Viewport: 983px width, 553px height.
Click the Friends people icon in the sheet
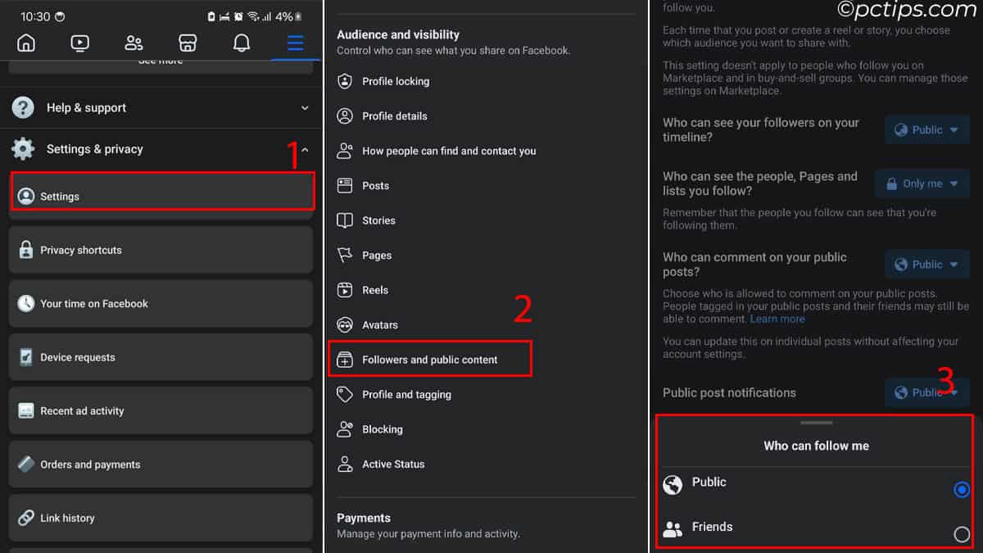[x=673, y=529]
